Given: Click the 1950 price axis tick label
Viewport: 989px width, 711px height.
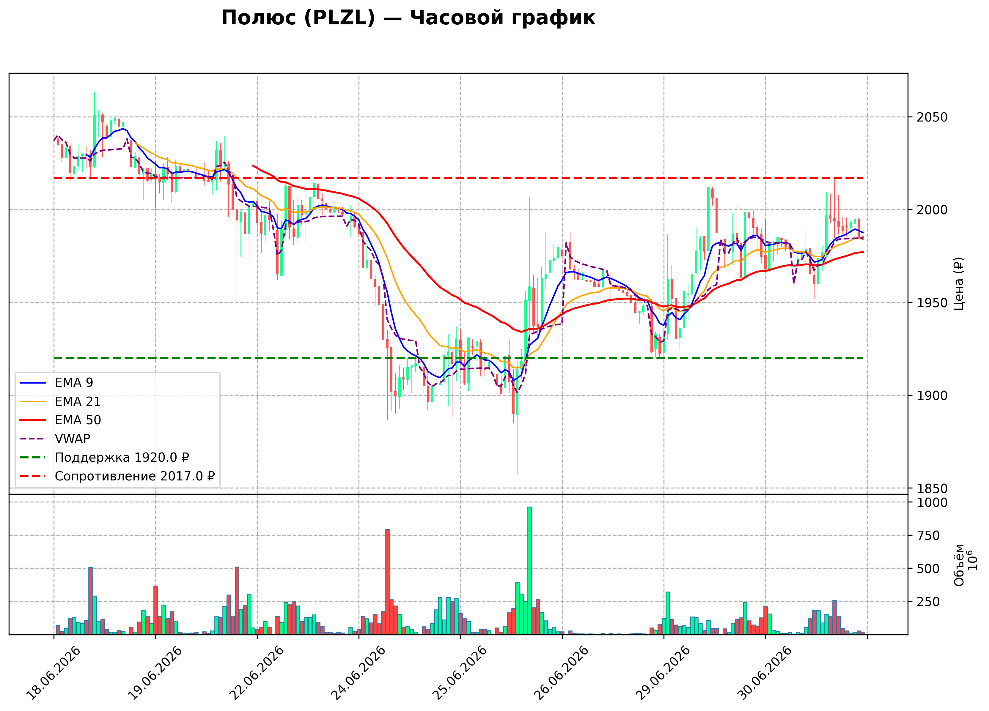Looking at the screenshot, I should tap(932, 303).
